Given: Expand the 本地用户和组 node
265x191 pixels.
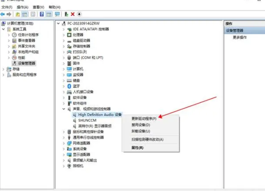Looking at the screenshot, I should click(x=9, y=52).
